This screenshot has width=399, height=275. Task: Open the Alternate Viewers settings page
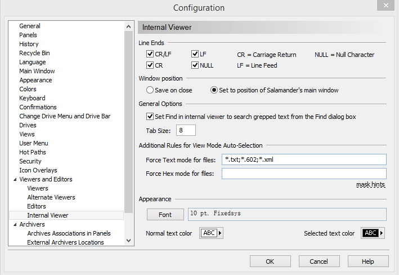51,197
